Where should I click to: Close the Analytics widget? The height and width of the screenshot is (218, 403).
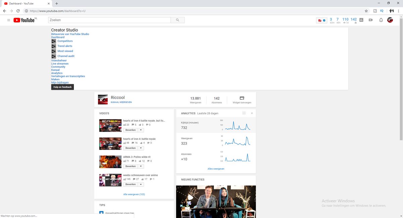pos(252,113)
